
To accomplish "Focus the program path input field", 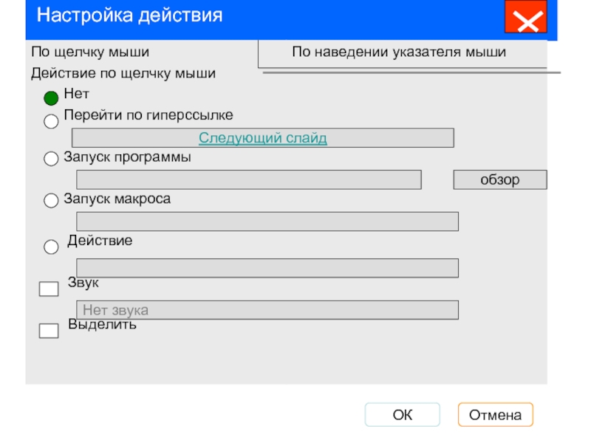I will coord(249,179).
